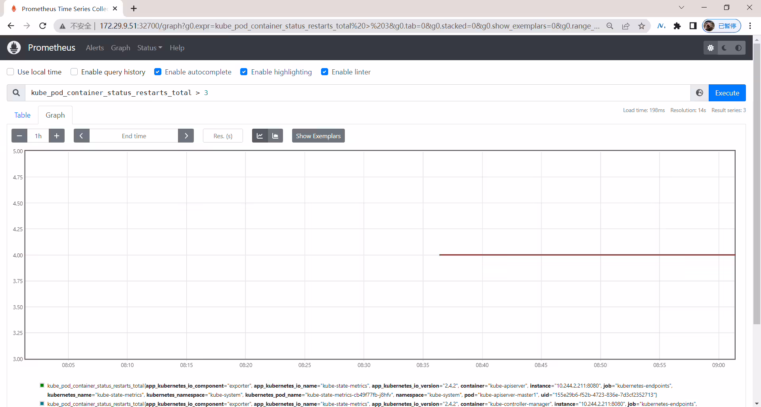Disable the linter checkbox
761x407 pixels.
pyautogui.click(x=325, y=72)
